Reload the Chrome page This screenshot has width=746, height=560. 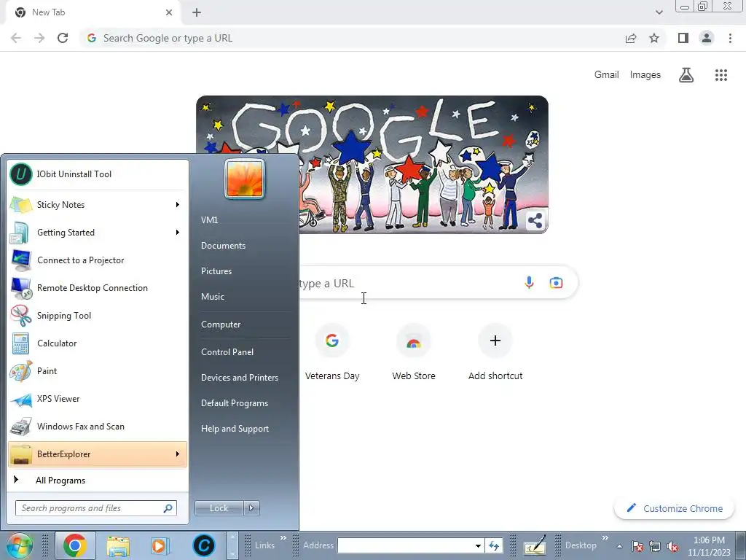click(63, 38)
